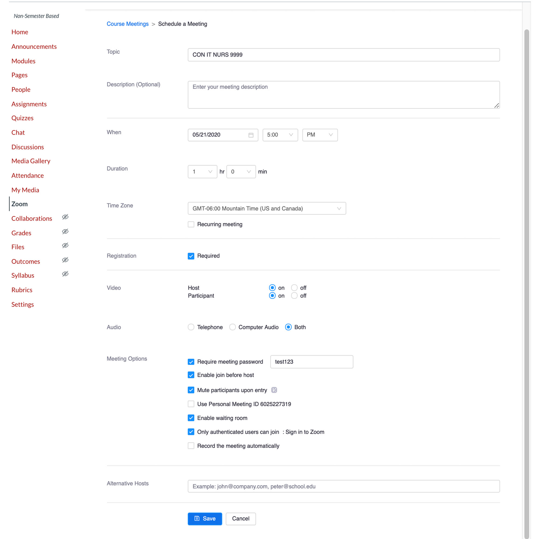Viewport: 539px width, 539px height.
Task: Open Assignments in course navigation
Action: [x=29, y=104]
